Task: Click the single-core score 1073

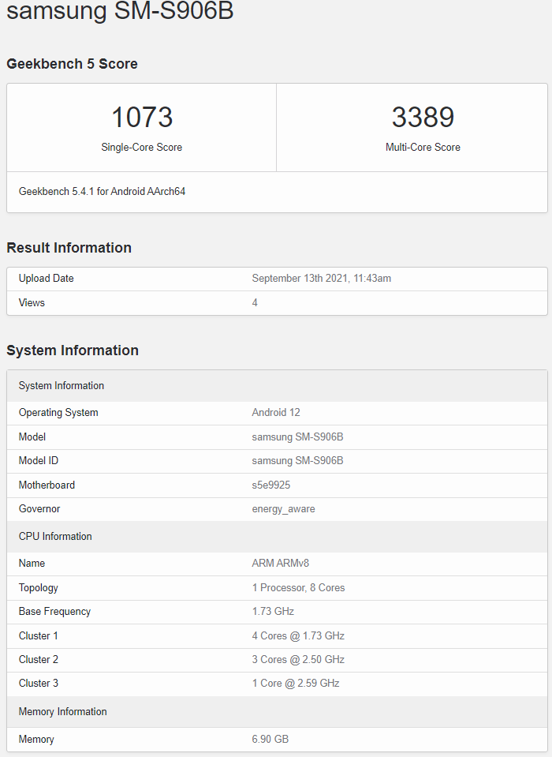Action: tap(142, 118)
